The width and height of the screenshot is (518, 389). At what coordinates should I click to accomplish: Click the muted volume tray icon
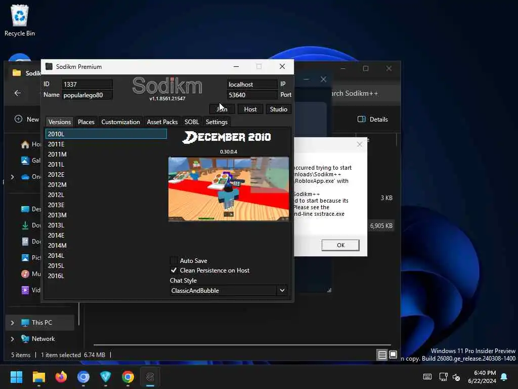coord(456,377)
